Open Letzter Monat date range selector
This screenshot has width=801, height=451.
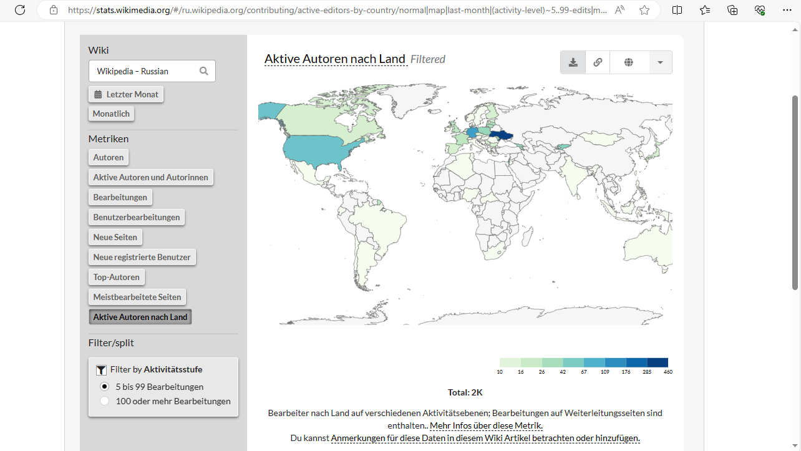pyautogui.click(x=126, y=94)
